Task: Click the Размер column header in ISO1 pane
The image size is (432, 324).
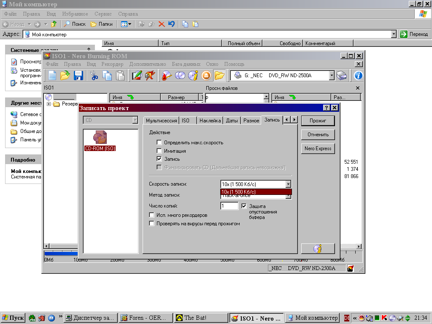Action: coord(180,97)
